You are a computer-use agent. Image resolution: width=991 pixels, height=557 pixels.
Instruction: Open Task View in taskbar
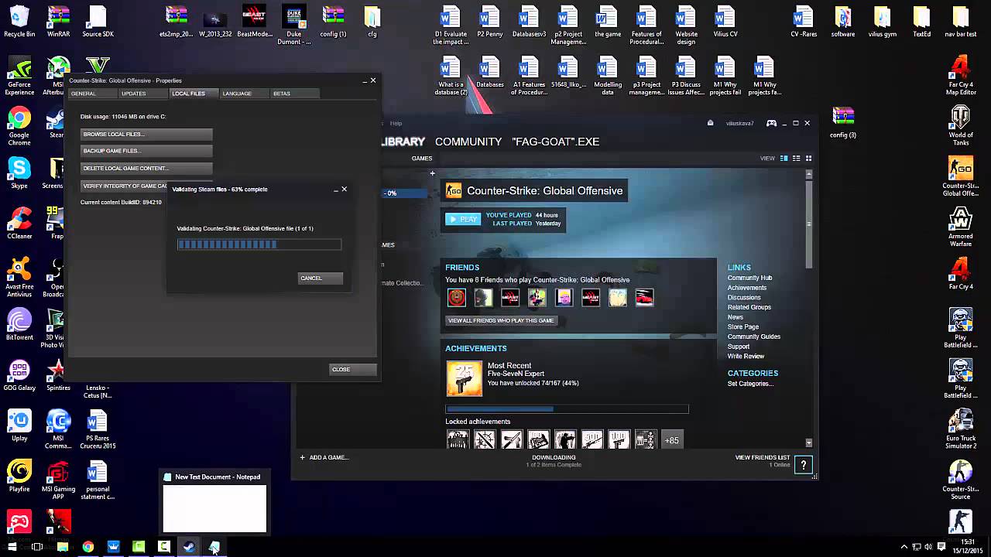pyautogui.click(x=37, y=546)
